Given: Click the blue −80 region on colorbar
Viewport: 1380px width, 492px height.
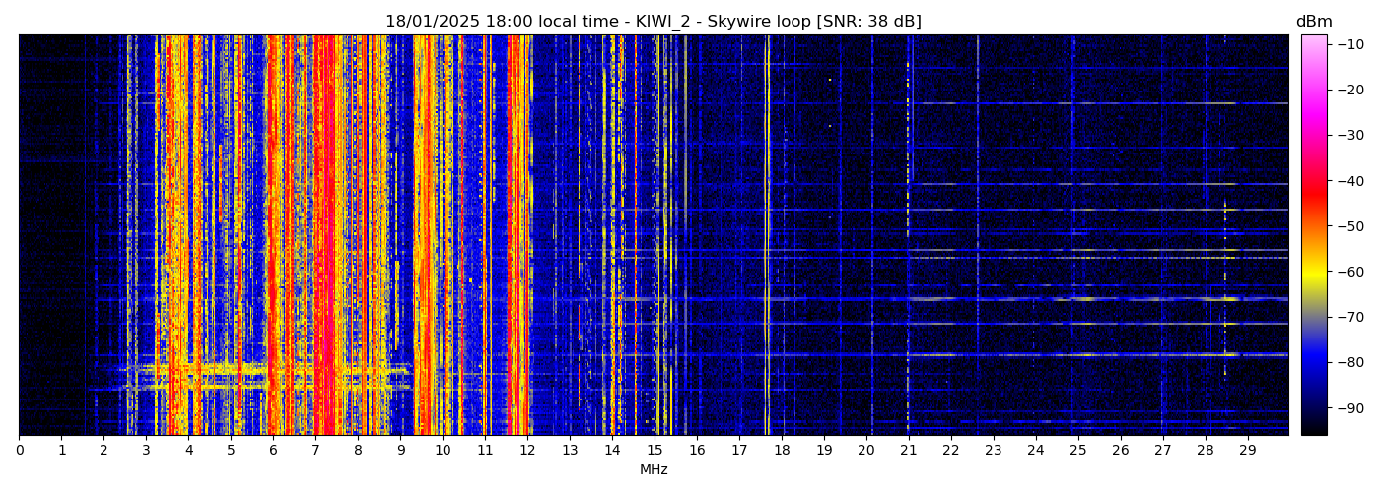Looking at the screenshot, I should [1314, 362].
